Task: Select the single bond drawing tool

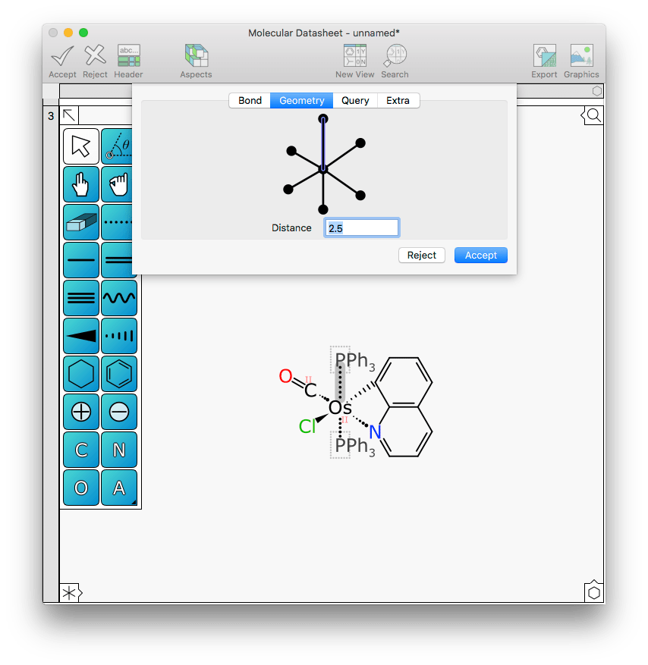Action: [80, 260]
